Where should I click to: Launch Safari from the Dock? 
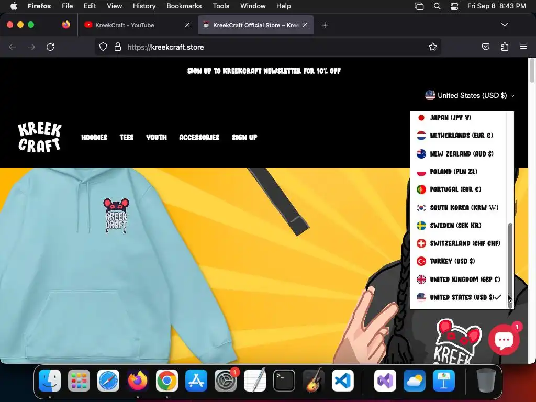pos(108,381)
